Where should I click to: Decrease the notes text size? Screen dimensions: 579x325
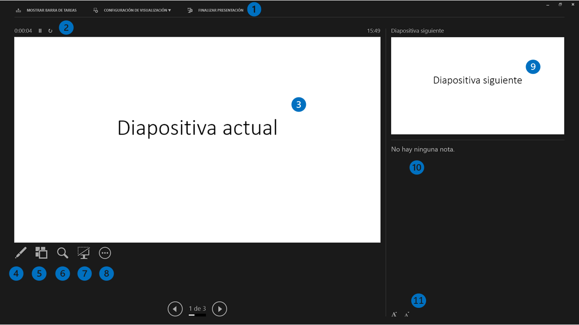coord(407,314)
